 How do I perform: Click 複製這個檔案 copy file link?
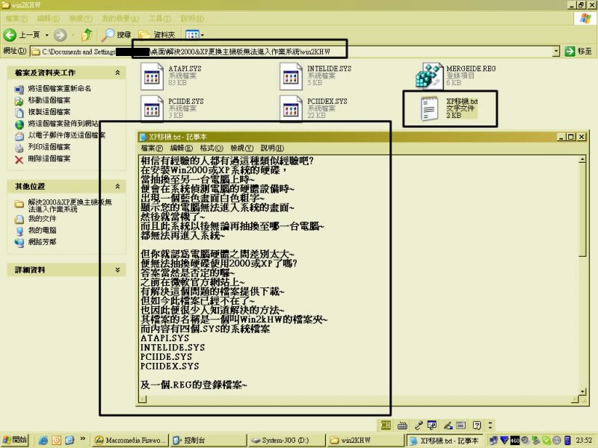[49, 112]
